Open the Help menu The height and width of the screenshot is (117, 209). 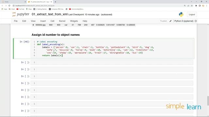coord(85,21)
